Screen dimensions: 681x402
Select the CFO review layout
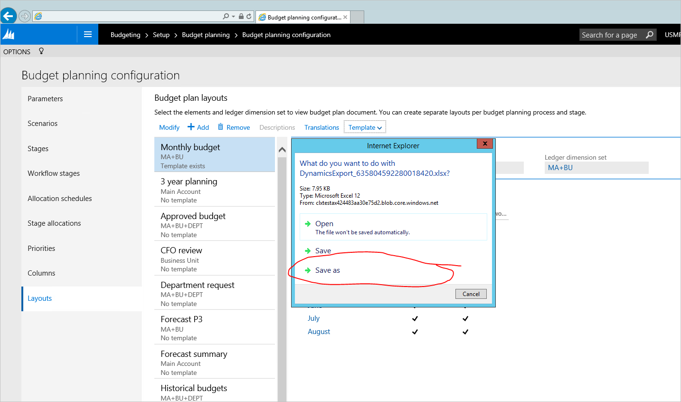215,258
